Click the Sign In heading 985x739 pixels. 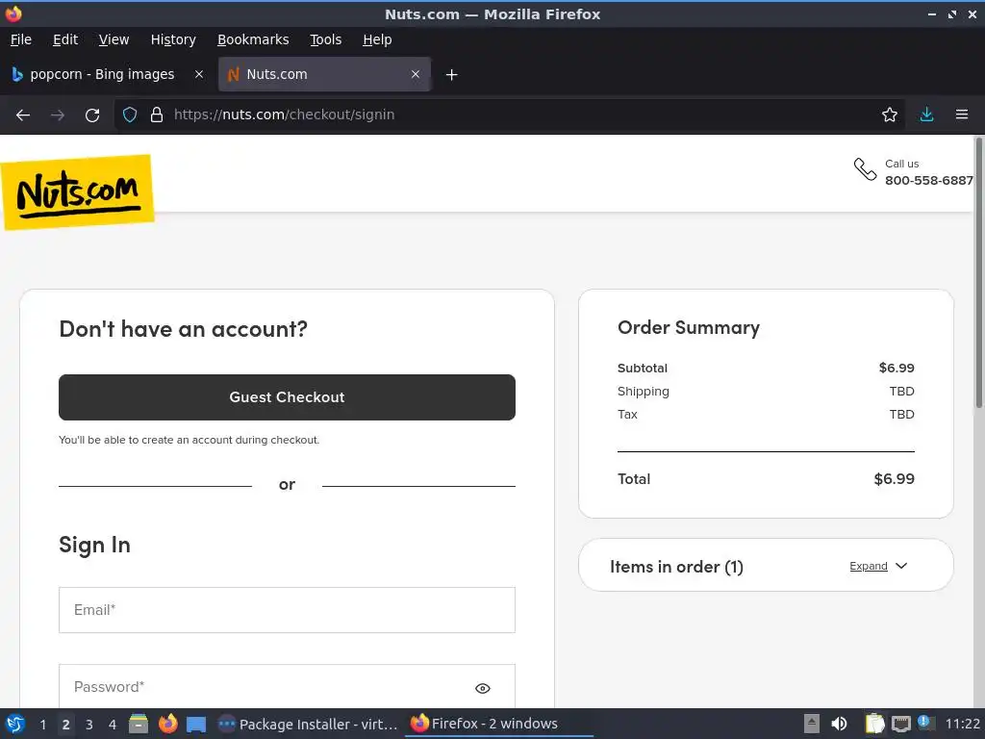coord(95,545)
